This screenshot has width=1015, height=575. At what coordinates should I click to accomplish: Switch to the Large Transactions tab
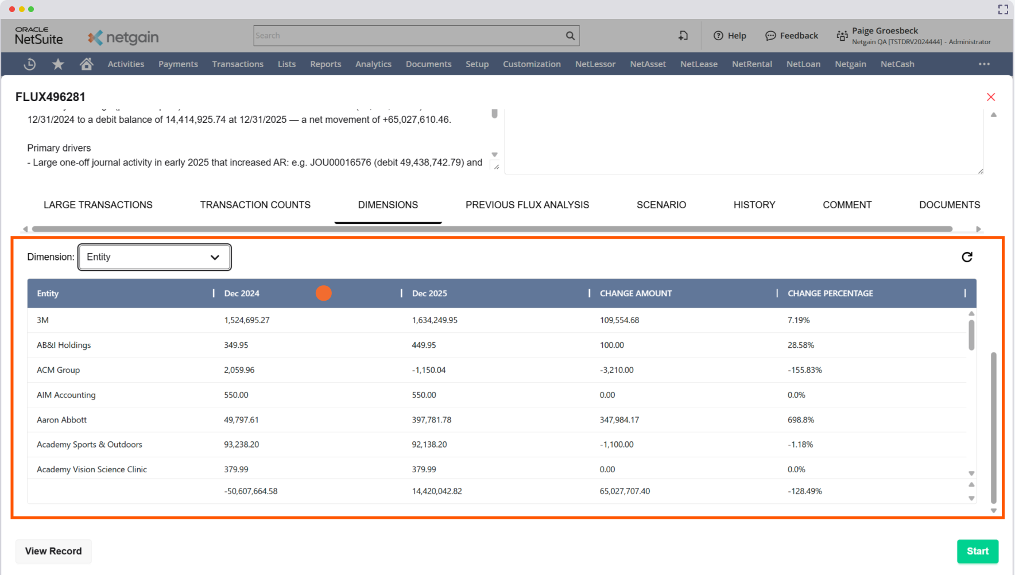[x=98, y=205]
